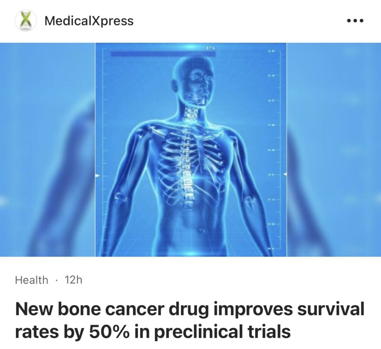Click the white arrow marker on image's left edge

(x=97, y=175)
